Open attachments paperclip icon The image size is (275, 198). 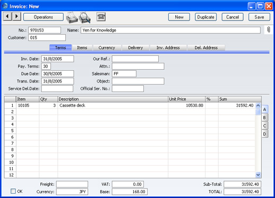point(269,30)
